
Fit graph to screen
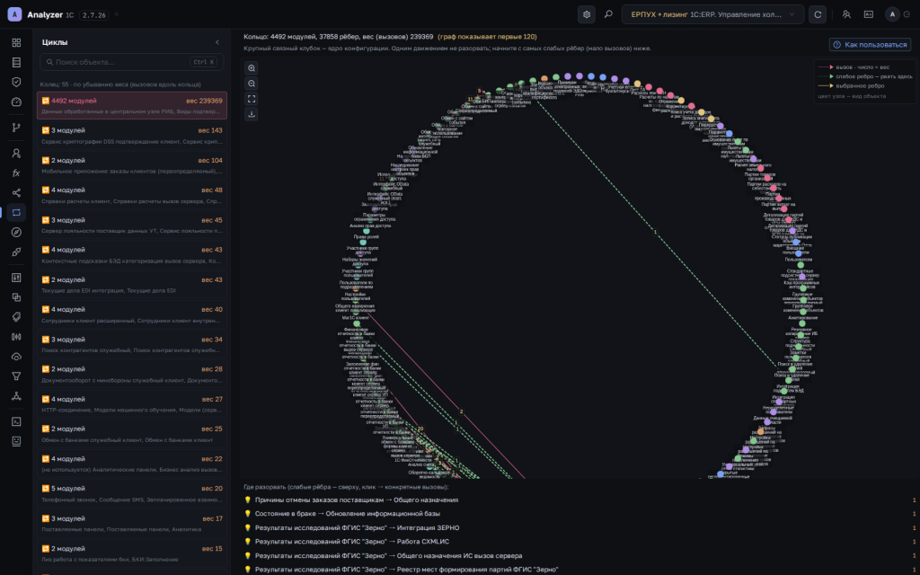[x=252, y=99]
